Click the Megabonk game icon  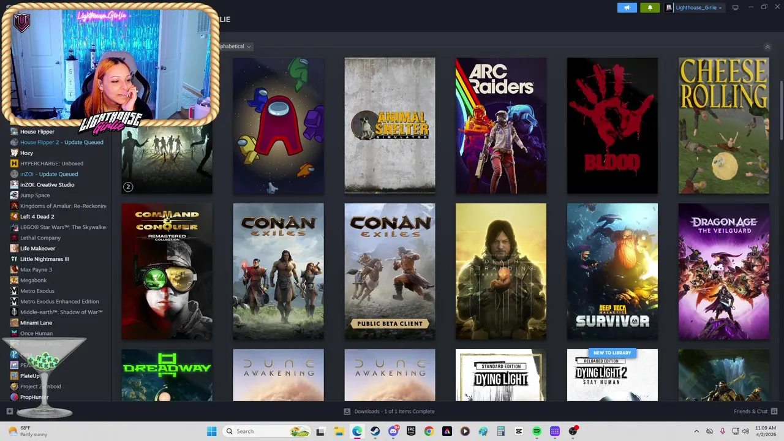click(14, 281)
